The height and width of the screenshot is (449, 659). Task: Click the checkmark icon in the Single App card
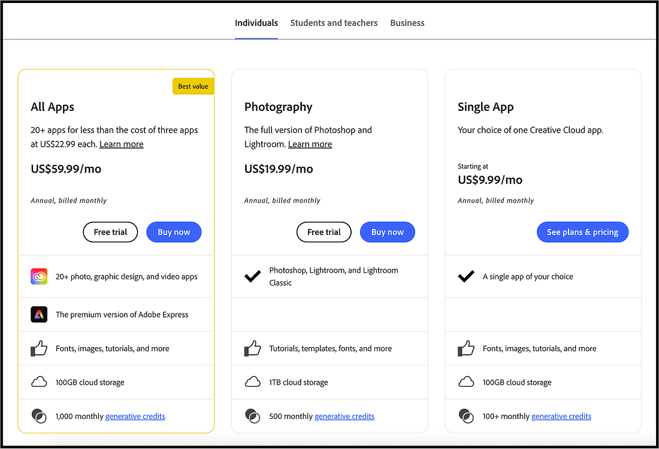[466, 276]
